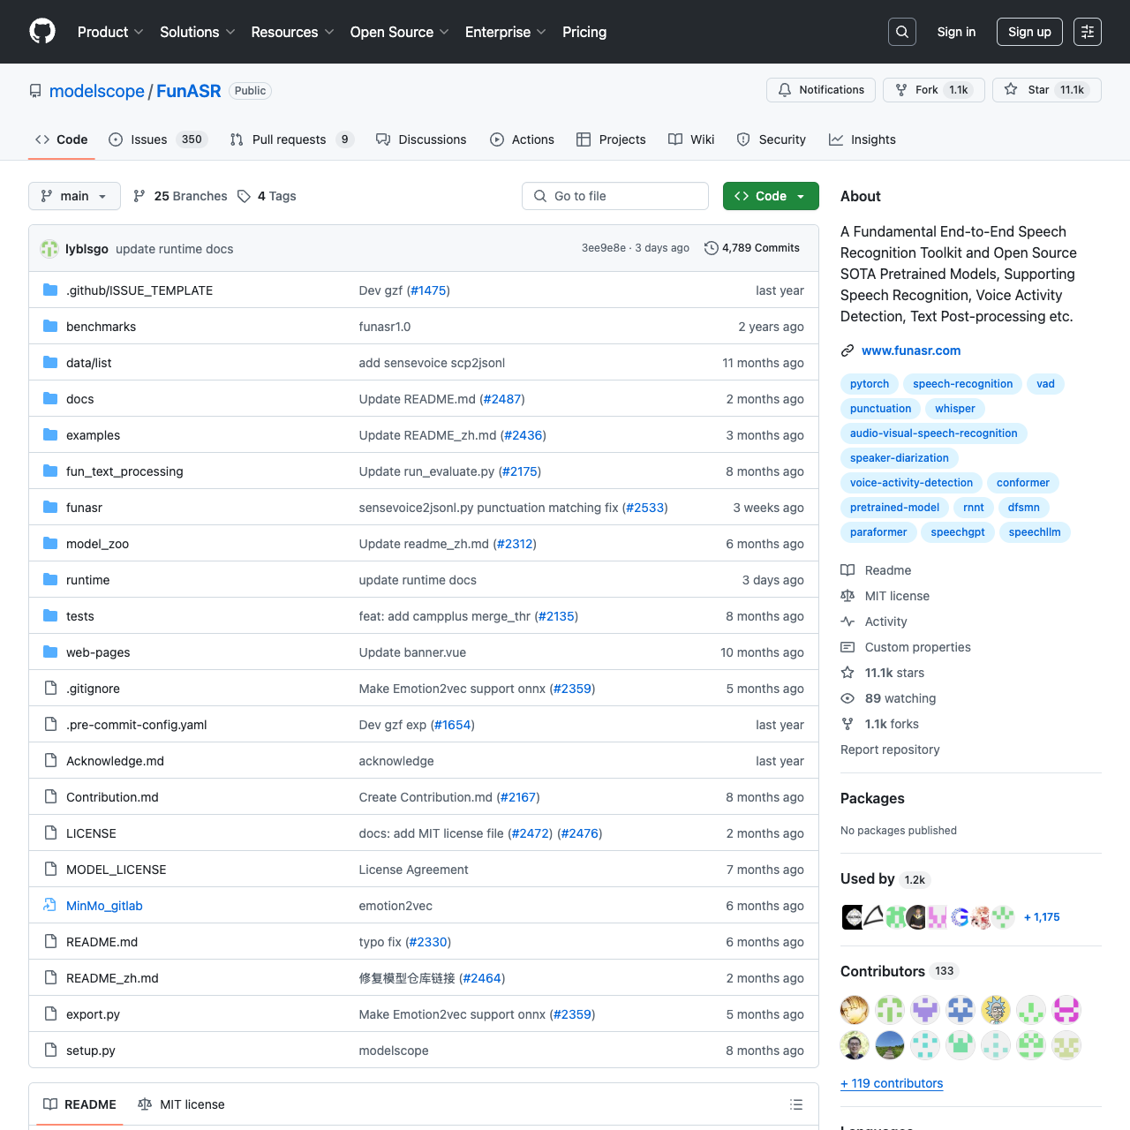Switch to the Pull requests tab
Screen dimensions: 1130x1130
pyautogui.click(x=291, y=139)
